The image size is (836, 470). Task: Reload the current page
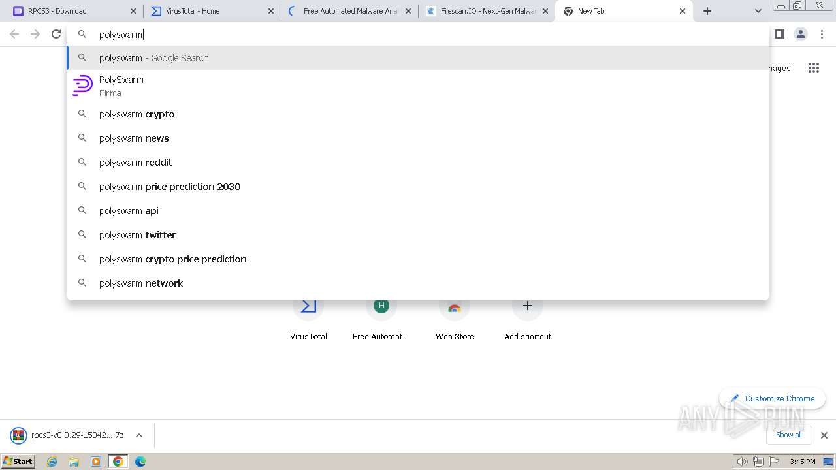56,34
